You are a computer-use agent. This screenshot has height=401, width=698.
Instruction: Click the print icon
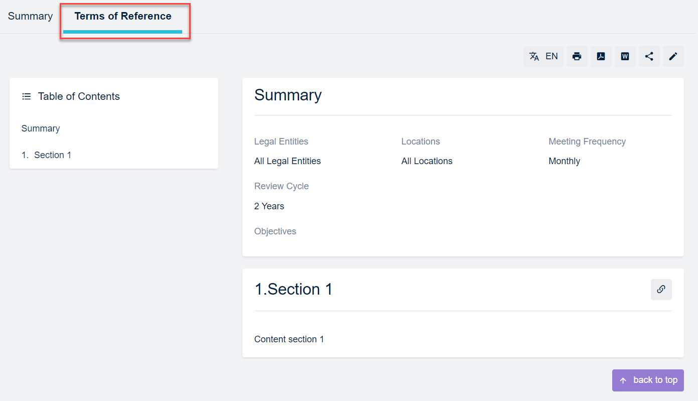click(x=577, y=56)
